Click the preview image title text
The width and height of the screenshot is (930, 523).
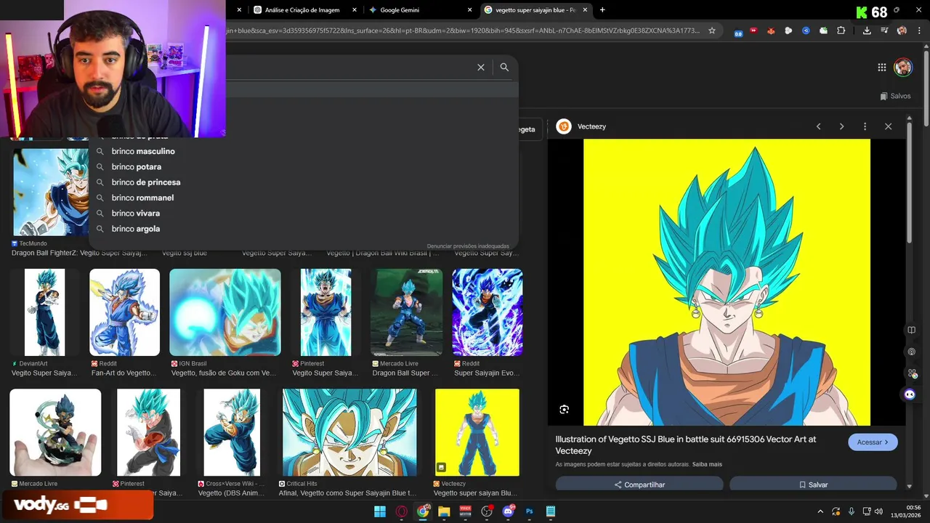685,445
